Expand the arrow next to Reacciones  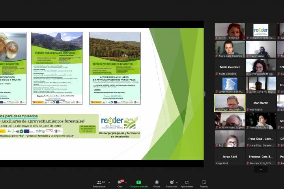pos(177,182)
